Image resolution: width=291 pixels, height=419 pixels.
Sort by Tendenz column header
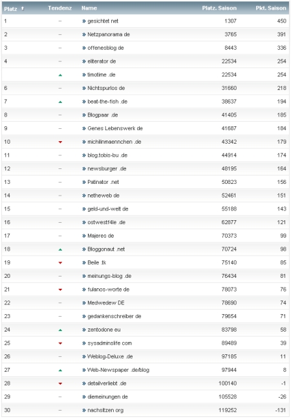(59, 8)
